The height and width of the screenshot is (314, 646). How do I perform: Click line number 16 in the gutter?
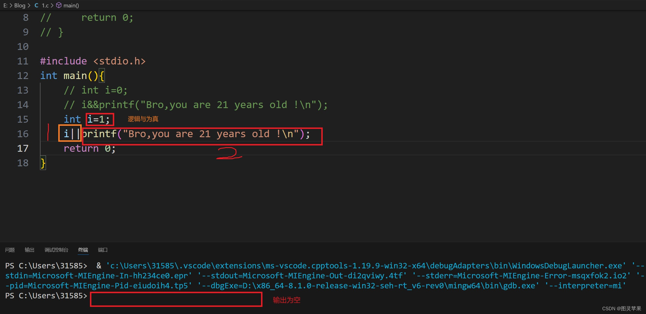pyautogui.click(x=23, y=134)
